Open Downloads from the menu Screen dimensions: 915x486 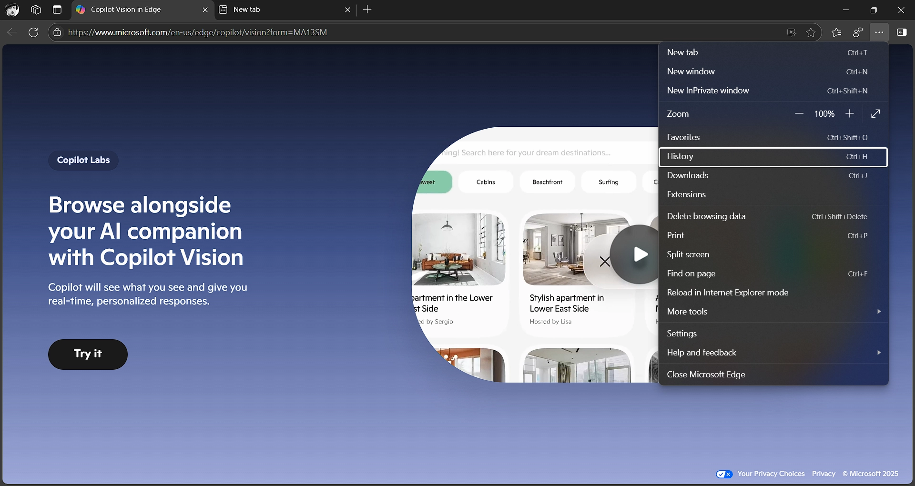pos(773,175)
